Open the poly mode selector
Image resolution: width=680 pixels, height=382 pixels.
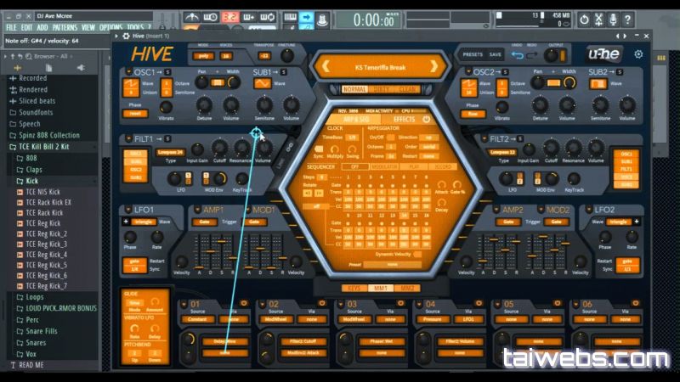pos(202,55)
